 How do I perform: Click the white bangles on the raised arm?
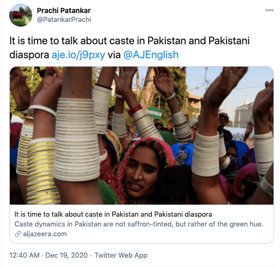(76, 139)
